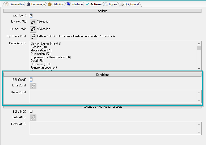Open the Grp. Barre Cmd. selection button
The height and width of the screenshot is (145, 206).
tap(33, 36)
